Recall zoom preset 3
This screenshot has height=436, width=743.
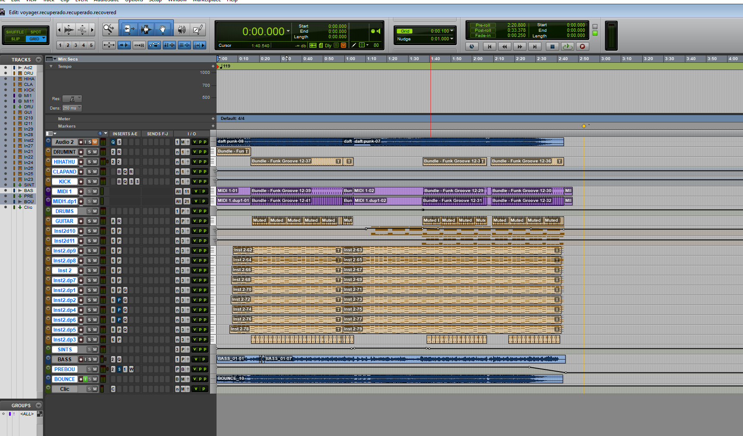tap(76, 45)
